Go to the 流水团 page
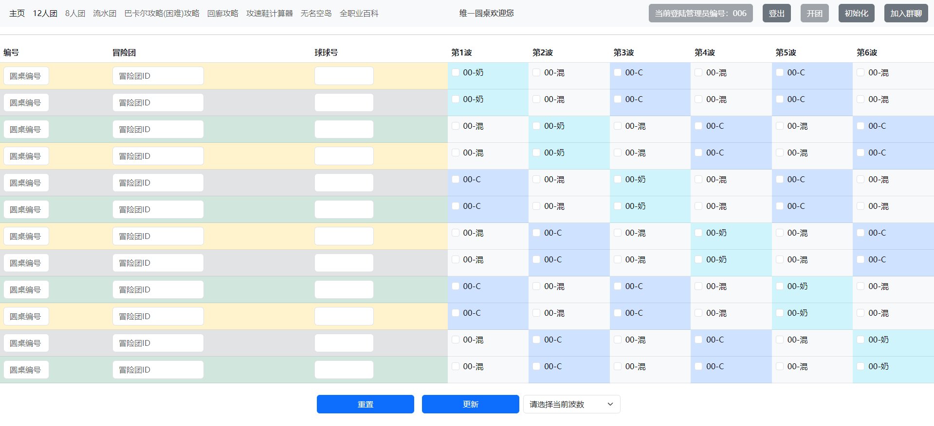This screenshot has height=426, width=934. [x=105, y=14]
